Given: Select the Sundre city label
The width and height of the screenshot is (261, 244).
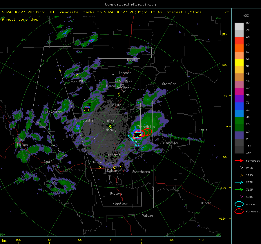Looking at the screenshot, I should click(88, 120).
